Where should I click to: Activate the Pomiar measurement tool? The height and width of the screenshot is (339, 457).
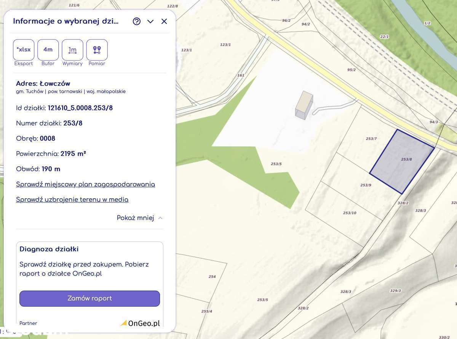[x=97, y=50]
